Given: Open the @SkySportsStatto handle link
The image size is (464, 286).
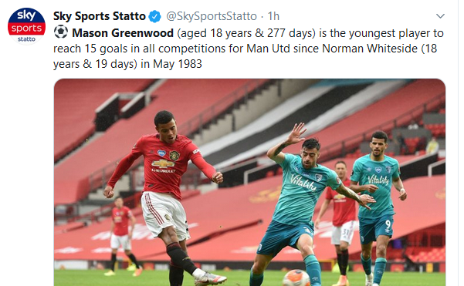Looking at the screenshot, I should [x=212, y=16].
